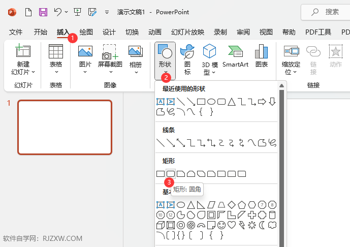Select the rounded rectangle in 矩形 section

171,174
